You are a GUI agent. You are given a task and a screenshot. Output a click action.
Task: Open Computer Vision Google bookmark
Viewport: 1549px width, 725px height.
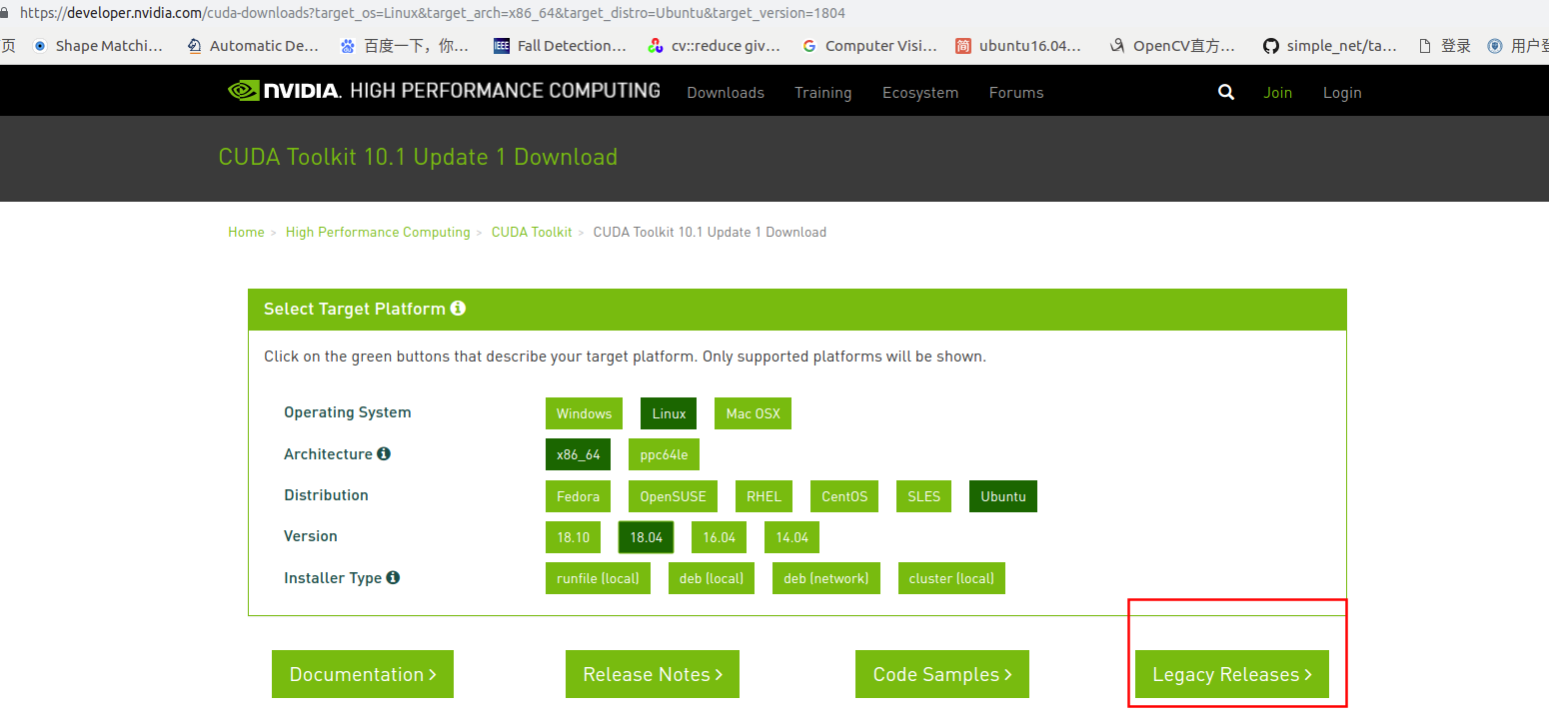point(869,46)
